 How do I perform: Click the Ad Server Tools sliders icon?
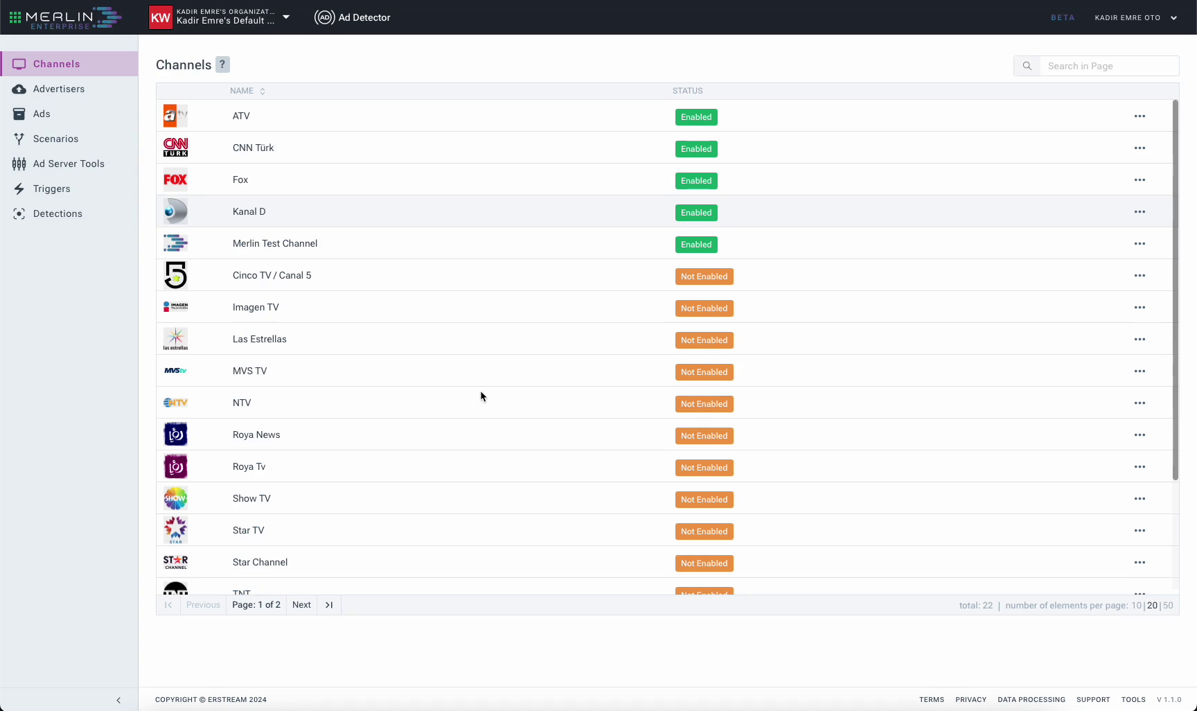(x=19, y=164)
